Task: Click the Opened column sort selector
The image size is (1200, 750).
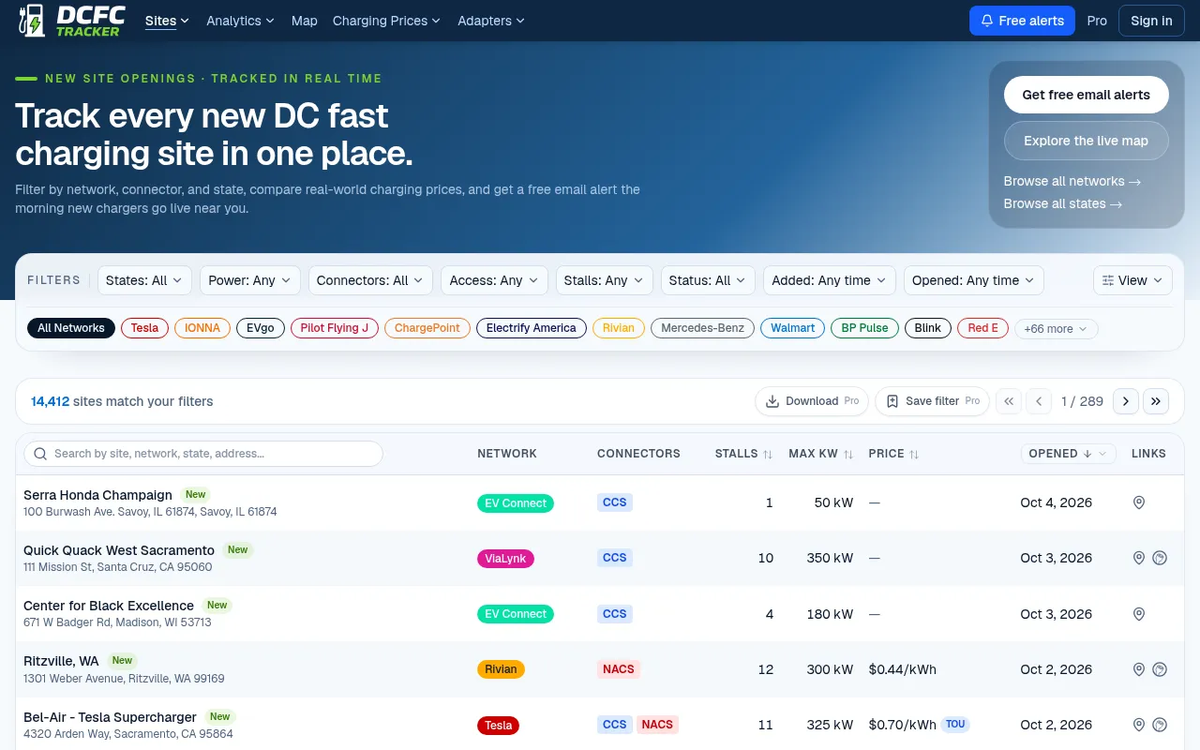Action: click(1068, 454)
